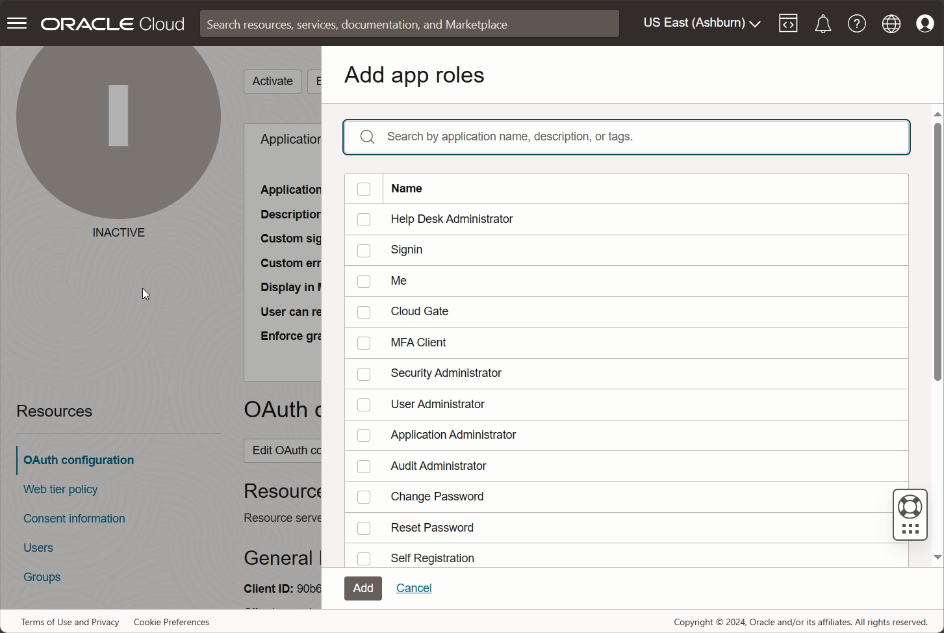Open the help question mark icon

click(857, 23)
